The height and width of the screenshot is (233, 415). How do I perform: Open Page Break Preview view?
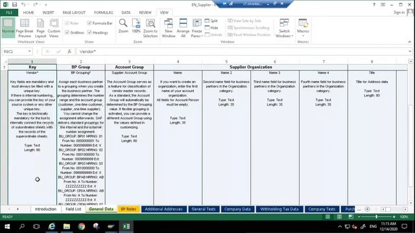click(x=25, y=28)
